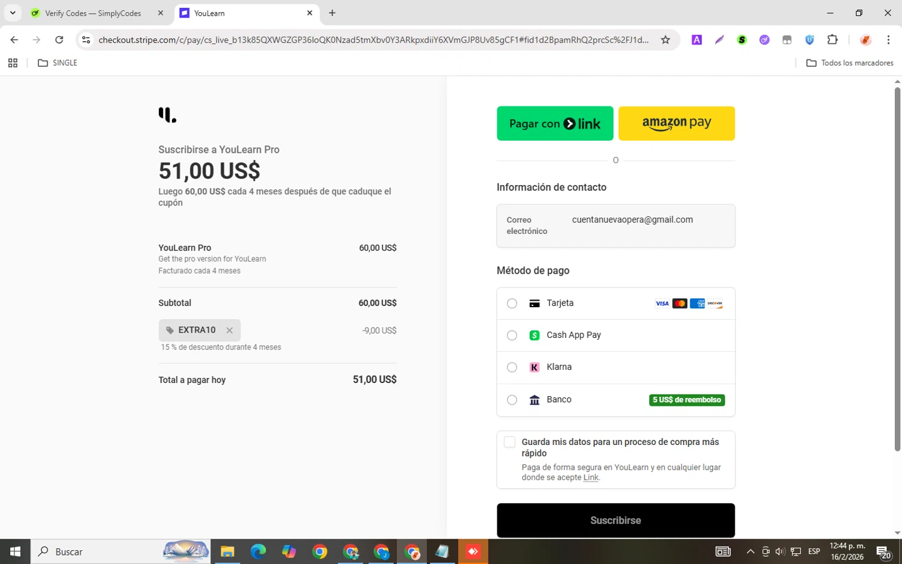The height and width of the screenshot is (564, 902).
Task: Check the Guarda mis datos checkbox
Action: point(509,442)
